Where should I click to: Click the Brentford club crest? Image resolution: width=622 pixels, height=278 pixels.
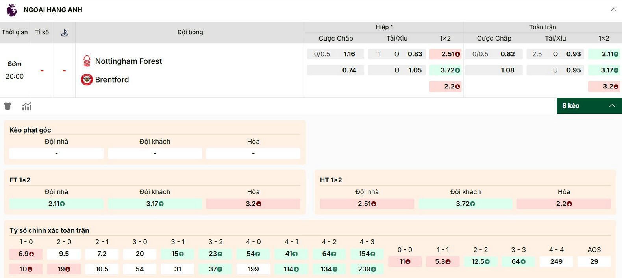pyautogui.click(x=87, y=79)
